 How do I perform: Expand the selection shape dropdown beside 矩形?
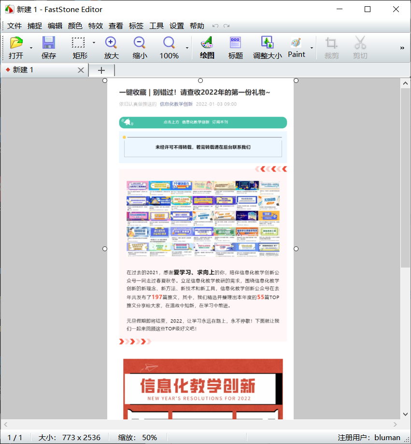94,42
